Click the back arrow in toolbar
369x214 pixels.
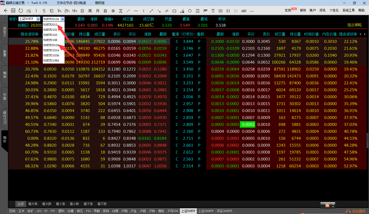pos(6,11)
